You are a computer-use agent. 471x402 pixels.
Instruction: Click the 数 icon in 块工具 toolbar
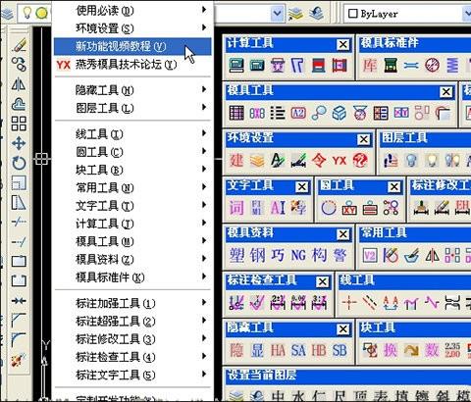pyautogui.click(x=432, y=350)
